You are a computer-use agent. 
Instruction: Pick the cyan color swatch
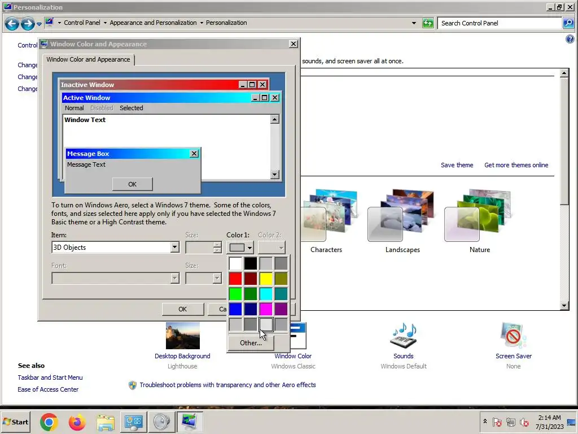[266, 294]
